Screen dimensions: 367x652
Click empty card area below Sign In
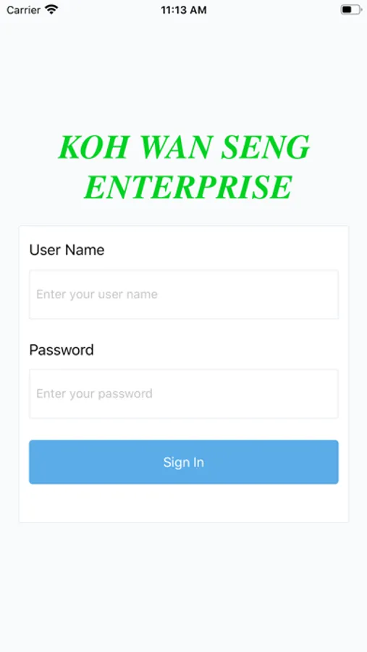pos(184,503)
